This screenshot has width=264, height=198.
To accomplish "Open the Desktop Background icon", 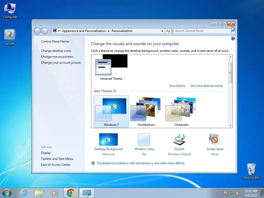I will (x=109, y=139).
